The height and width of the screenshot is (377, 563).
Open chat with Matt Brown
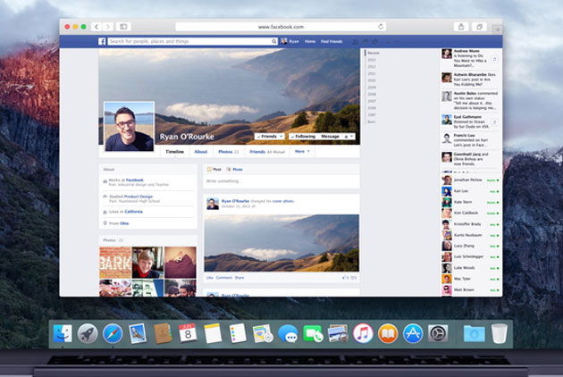(471, 289)
